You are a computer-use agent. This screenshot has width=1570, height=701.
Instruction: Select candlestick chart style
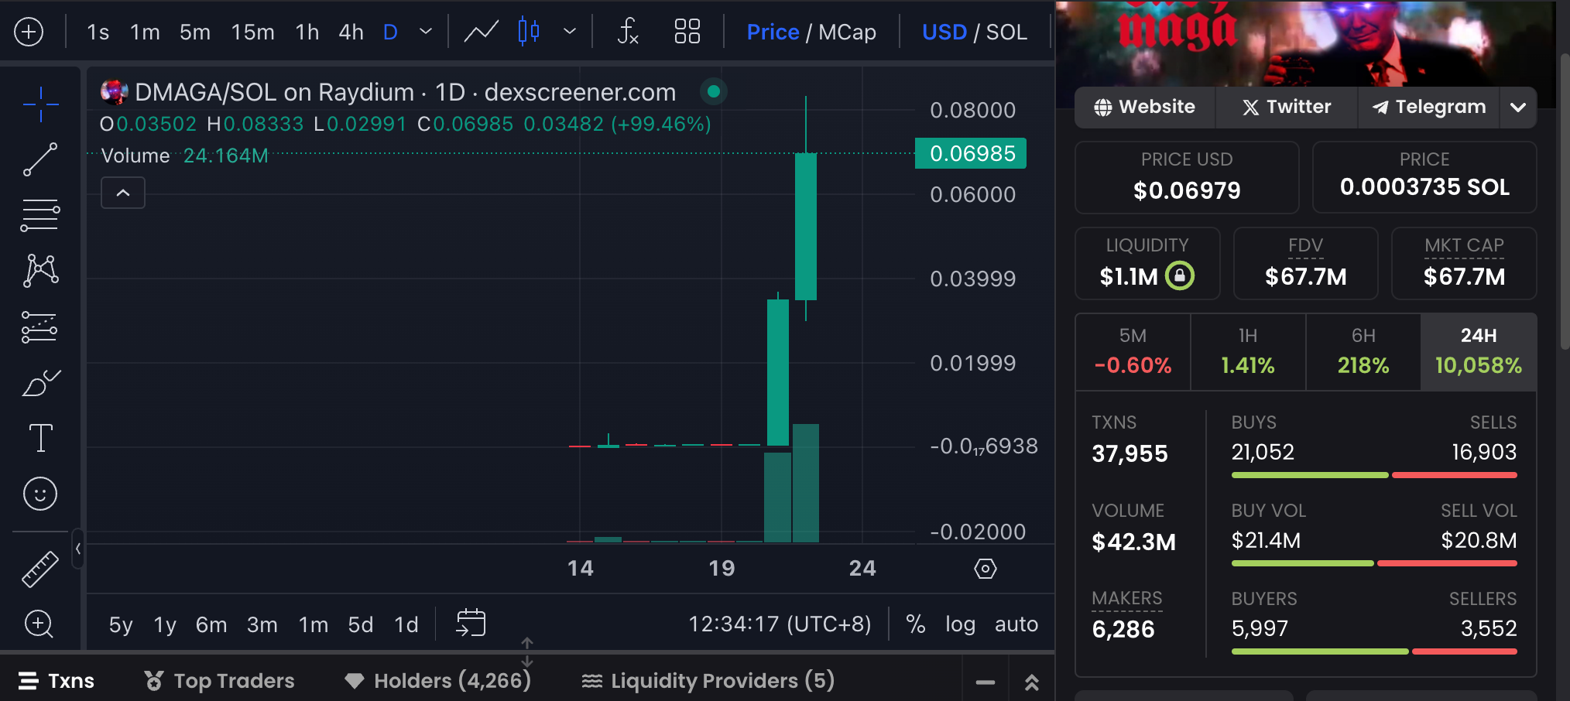tap(529, 32)
